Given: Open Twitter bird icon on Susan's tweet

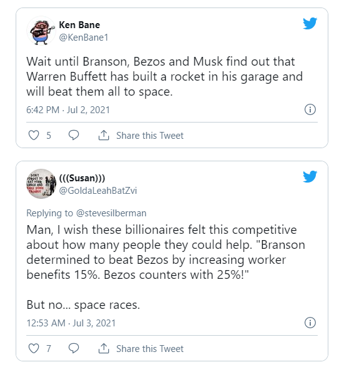Looking at the screenshot, I should pyautogui.click(x=310, y=176).
